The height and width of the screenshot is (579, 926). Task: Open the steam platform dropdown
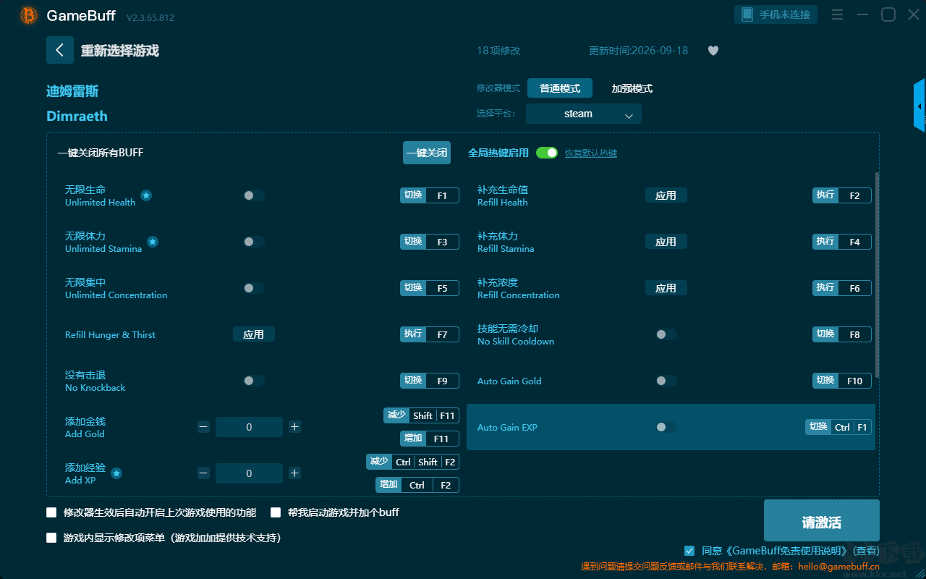pyautogui.click(x=584, y=114)
